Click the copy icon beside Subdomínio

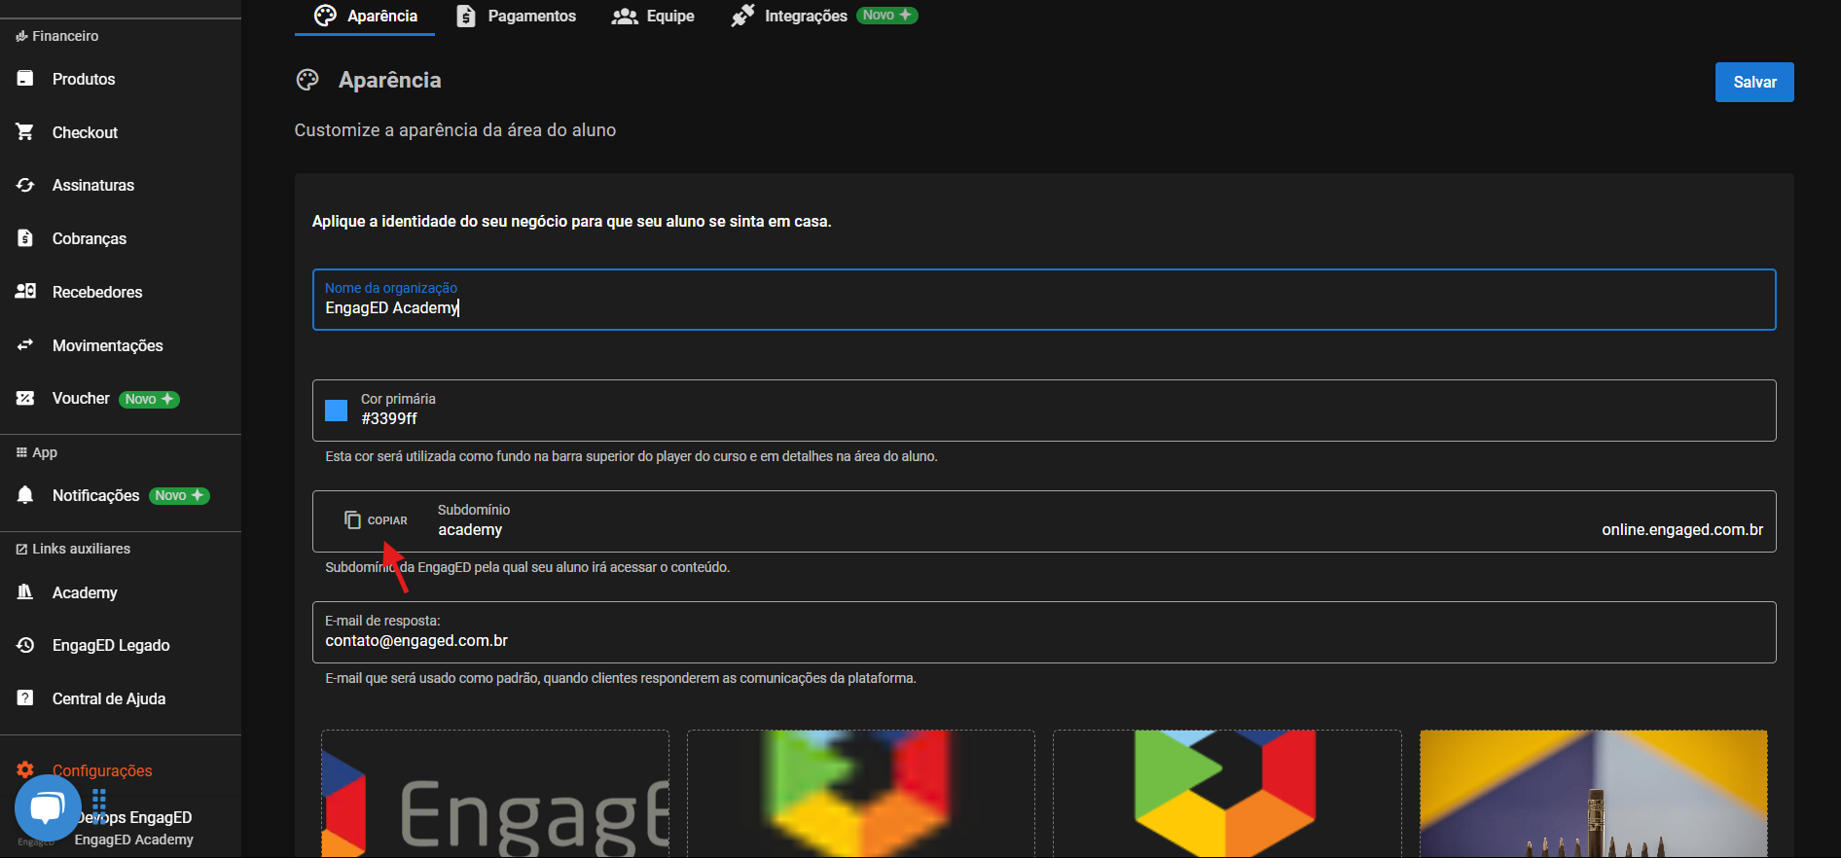[352, 520]
